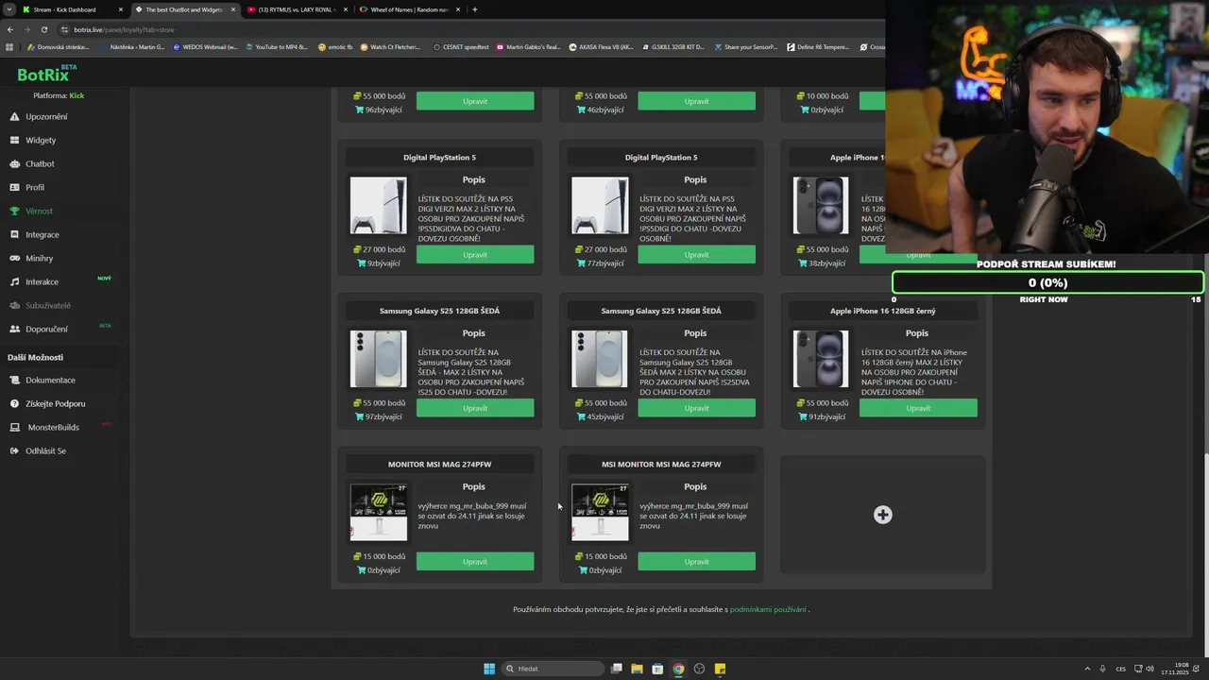Viewport: 1209px width, 680px height.
Task: Open MonsterBuilds in the sidebar
Action: point(53,428)
